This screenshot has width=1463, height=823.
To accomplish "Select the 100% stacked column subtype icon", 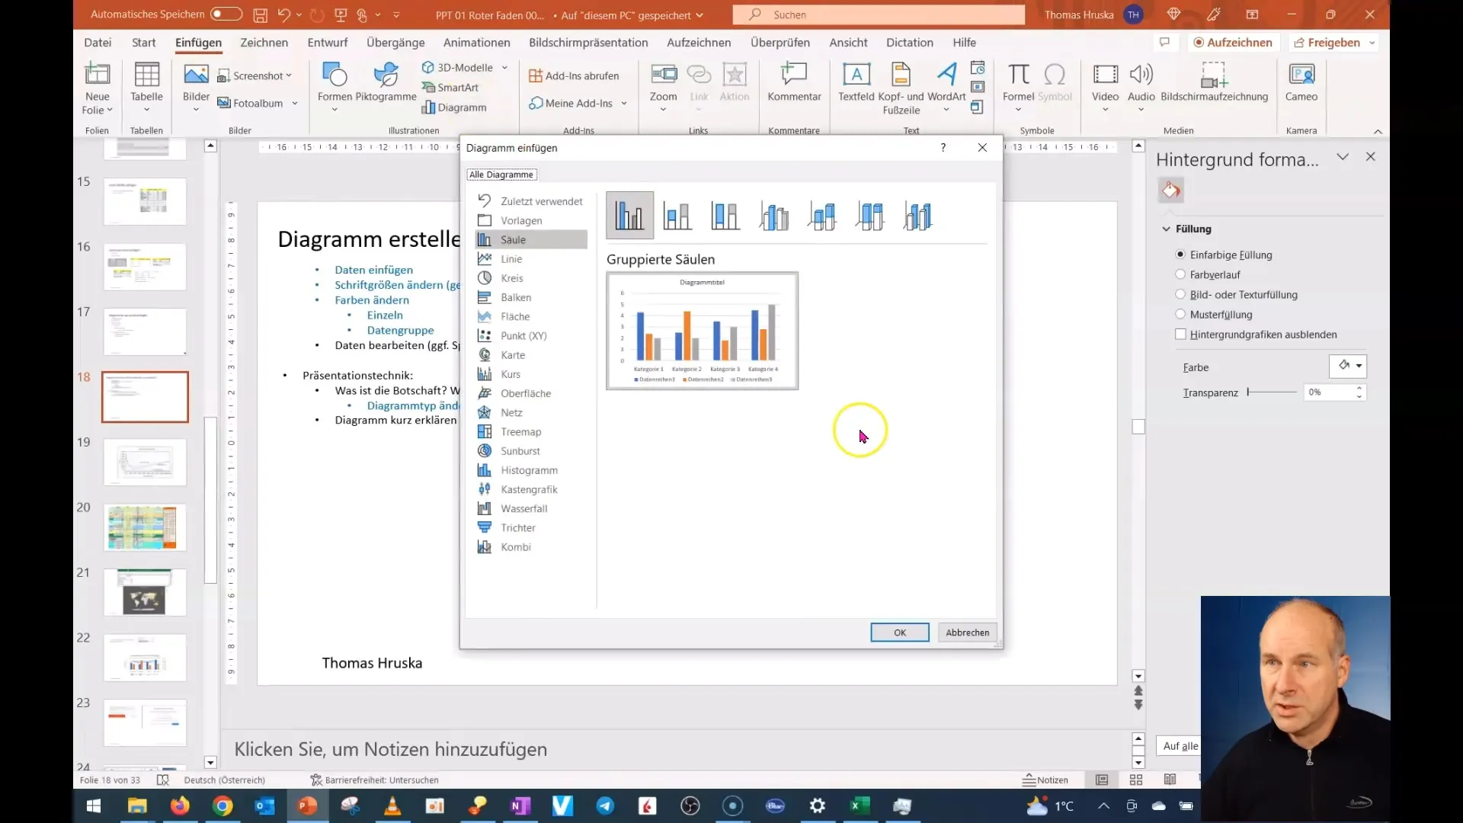I will coord(725,216).
